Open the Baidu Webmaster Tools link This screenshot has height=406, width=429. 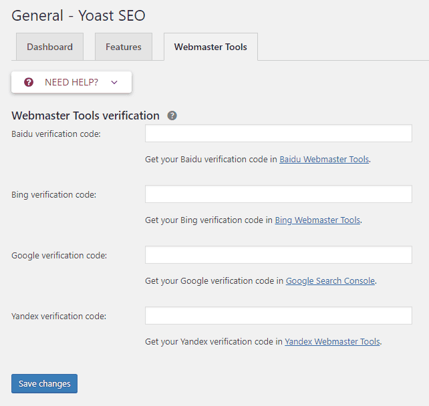tap(324, 160)
